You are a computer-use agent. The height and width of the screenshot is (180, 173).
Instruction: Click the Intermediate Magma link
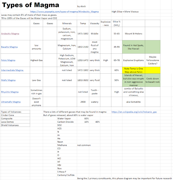click(12, 70)
